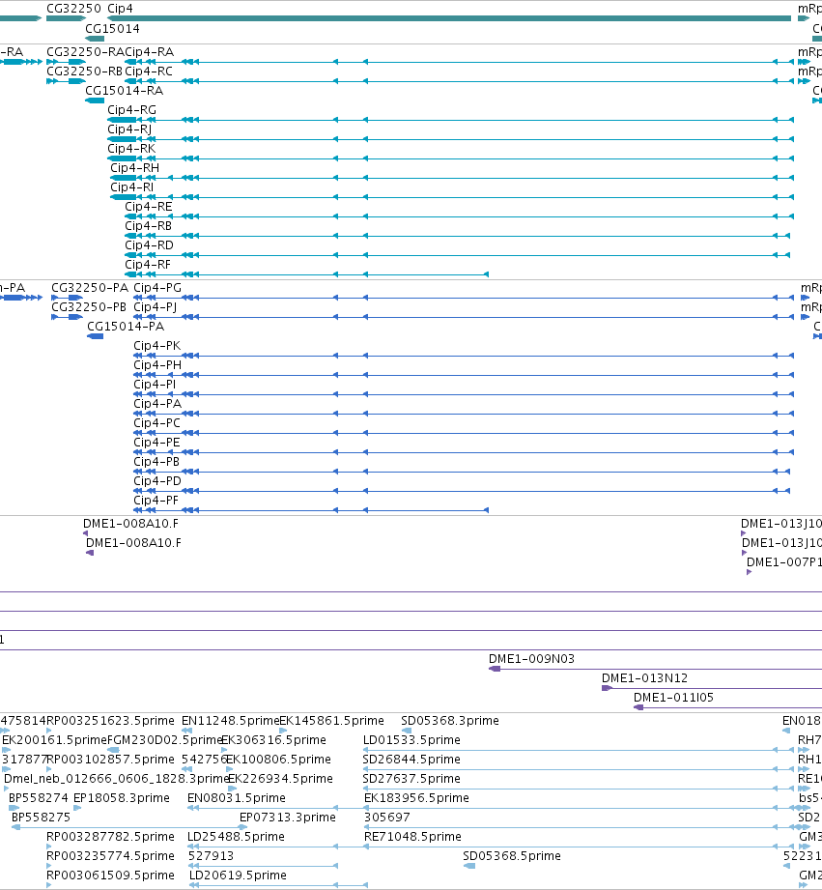This screenshot has width=822, height=890.
Task: Click the CG15014-RA transcript label
Action: (x=125, y=91)
